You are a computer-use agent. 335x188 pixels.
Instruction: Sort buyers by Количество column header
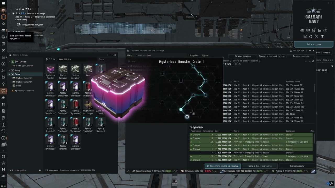tap(208, 131)
